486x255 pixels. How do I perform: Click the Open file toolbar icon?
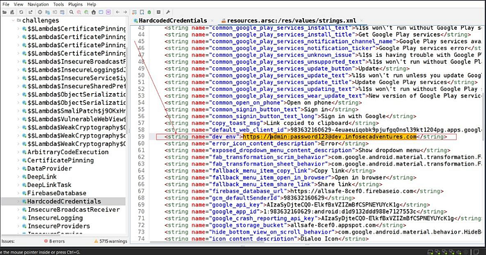[x=4, y=12]
